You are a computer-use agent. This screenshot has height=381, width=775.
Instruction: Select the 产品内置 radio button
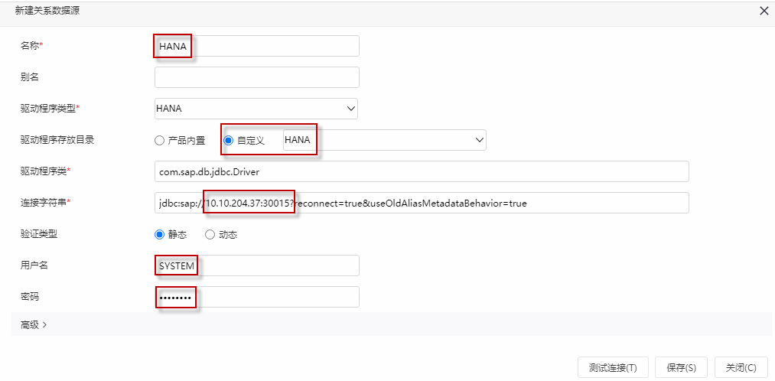coord(159,140)
